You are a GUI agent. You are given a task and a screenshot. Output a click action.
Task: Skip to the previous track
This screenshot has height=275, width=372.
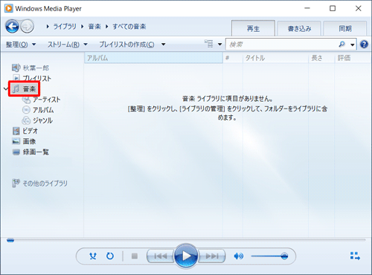coord(161,256)
